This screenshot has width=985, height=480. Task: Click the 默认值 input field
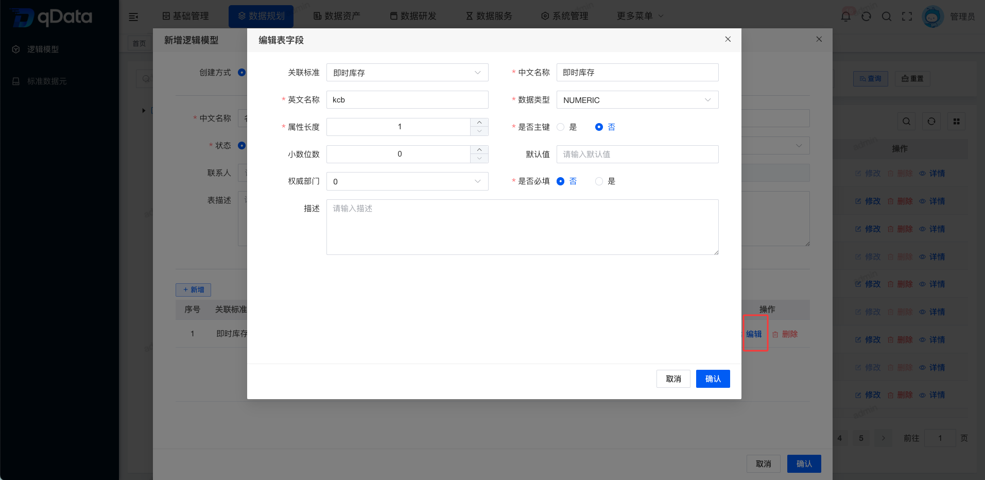(637, 155)
